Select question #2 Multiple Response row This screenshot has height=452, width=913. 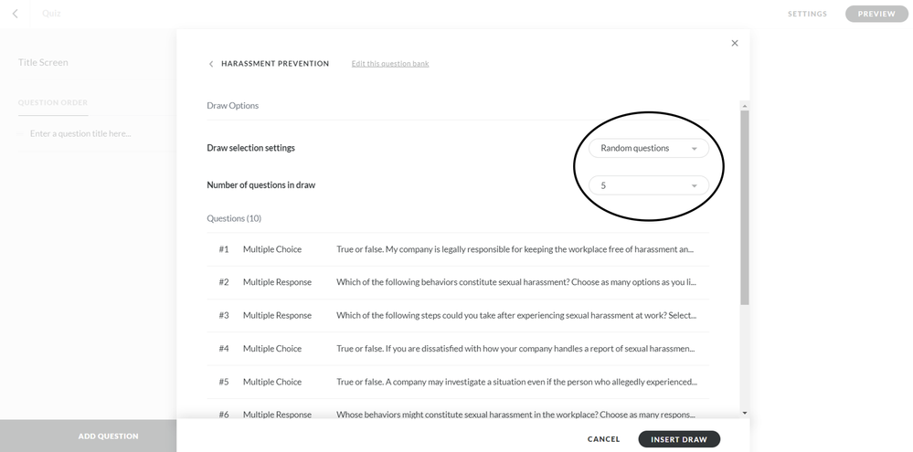pos(457,282)
